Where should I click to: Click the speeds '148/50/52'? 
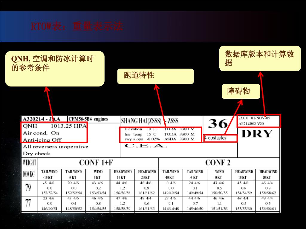tap(74, 208)
